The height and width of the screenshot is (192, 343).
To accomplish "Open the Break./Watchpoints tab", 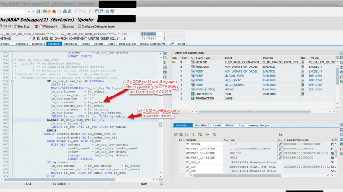I will coord(152,44).
